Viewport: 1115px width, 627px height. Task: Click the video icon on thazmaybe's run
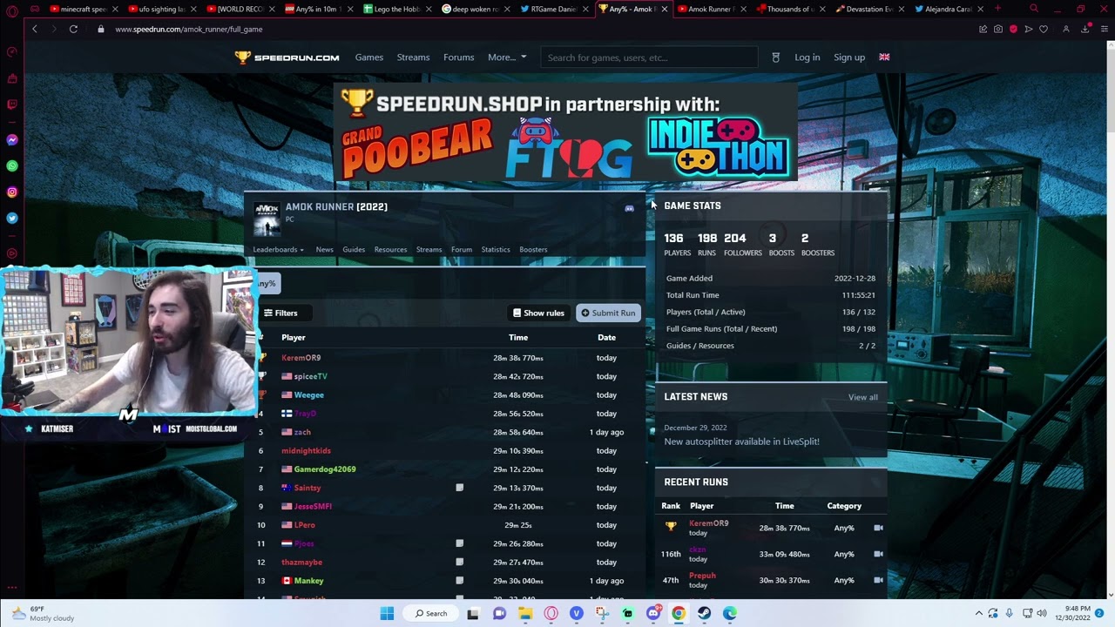click(x=459, y=562)
